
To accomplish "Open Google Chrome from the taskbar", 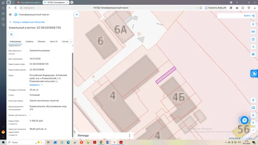I will 101,142.
